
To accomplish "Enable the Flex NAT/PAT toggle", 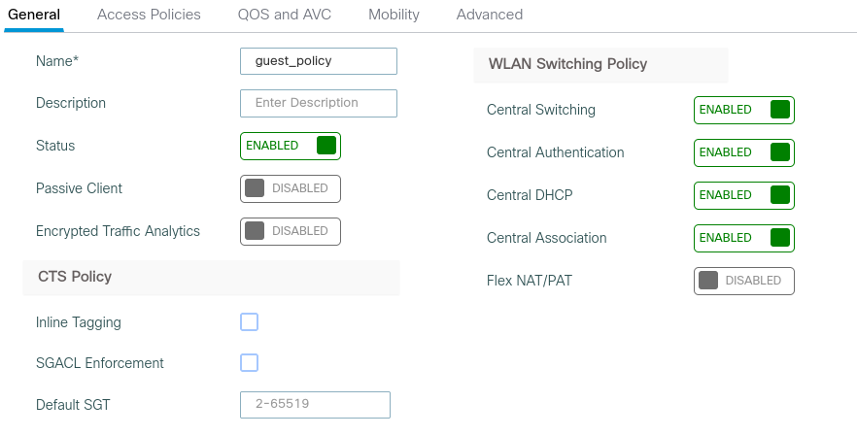I will coord(743,281).
